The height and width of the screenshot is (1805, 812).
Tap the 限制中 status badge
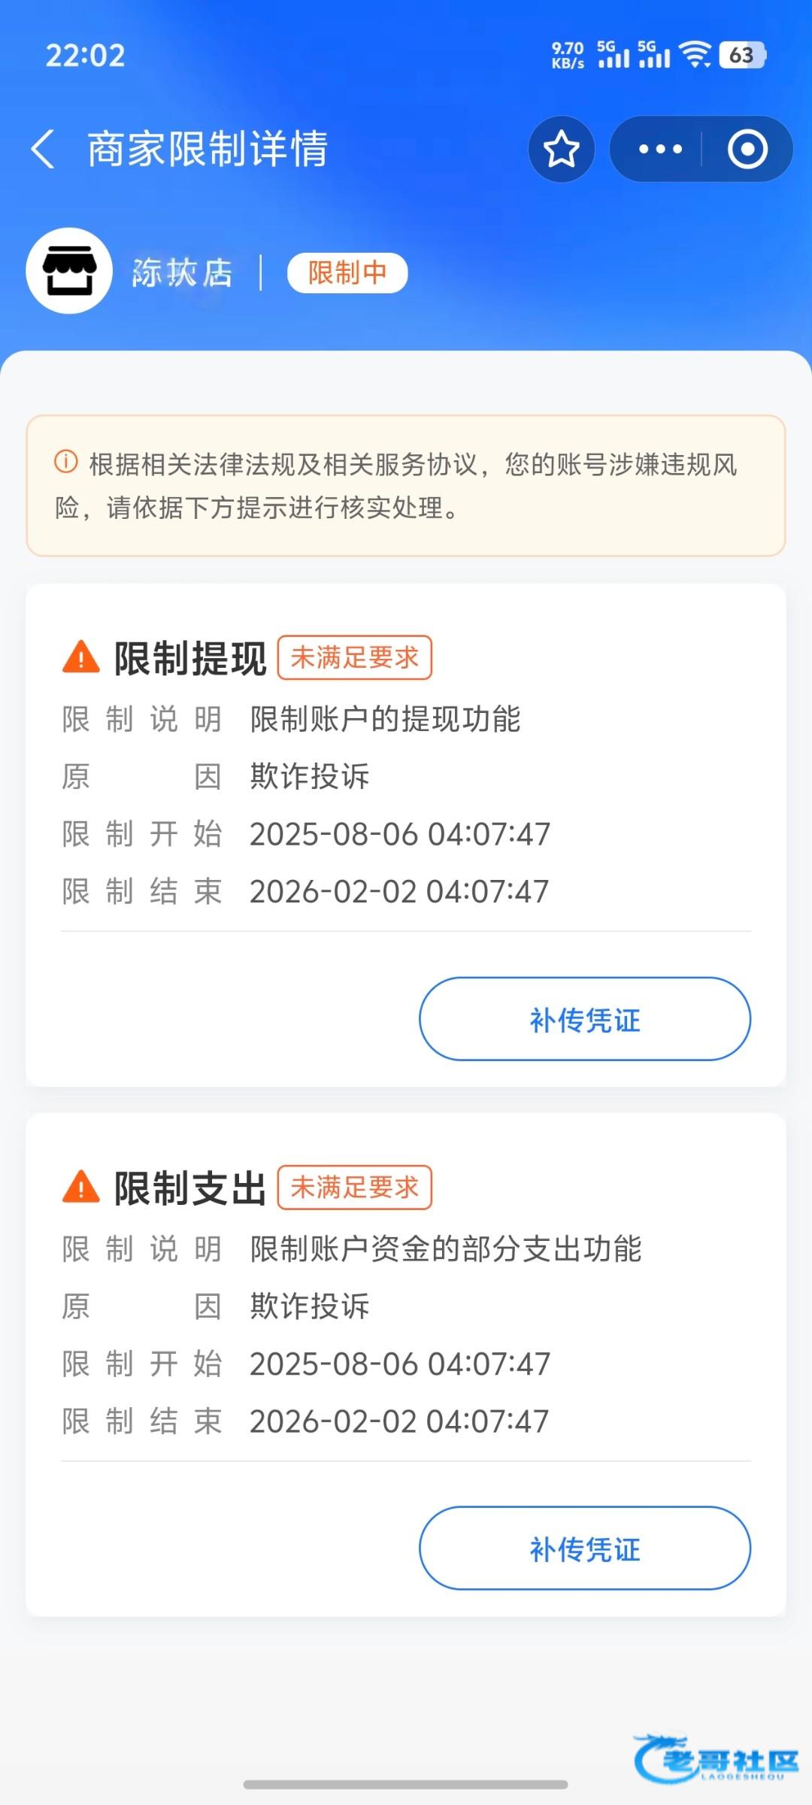[x=347, y=272]
